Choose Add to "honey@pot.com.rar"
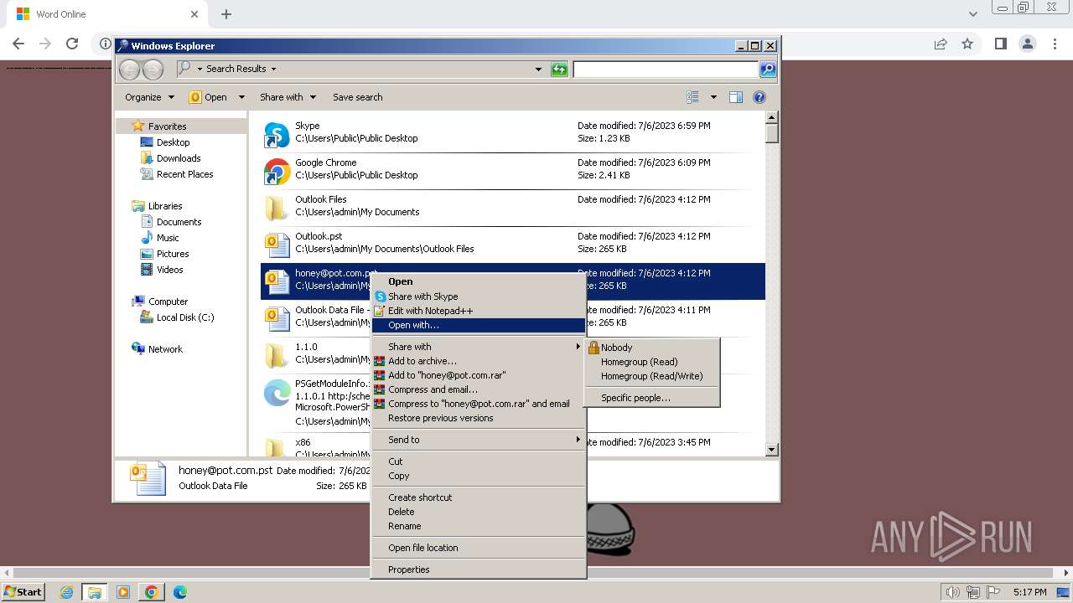 [x=478, y=375]
